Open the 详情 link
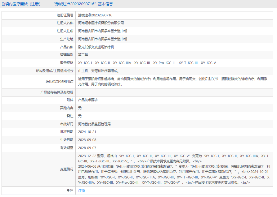 click(82, 191)
